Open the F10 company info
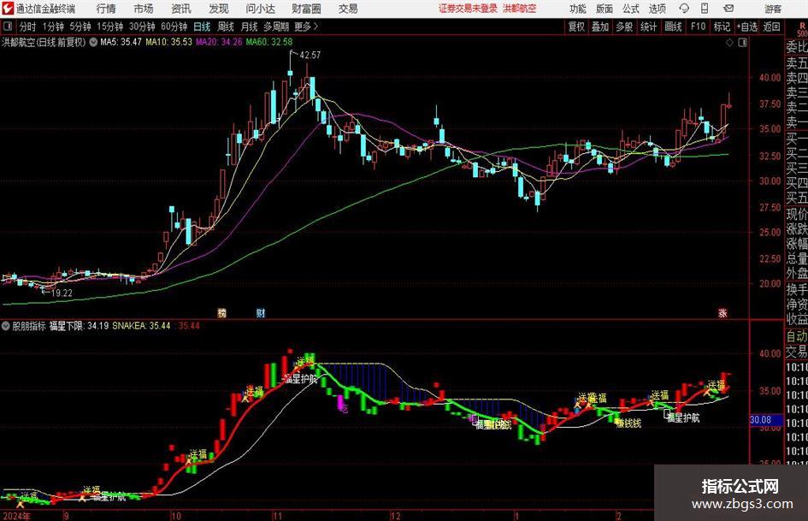808x521 pixels. pos(699,27)
